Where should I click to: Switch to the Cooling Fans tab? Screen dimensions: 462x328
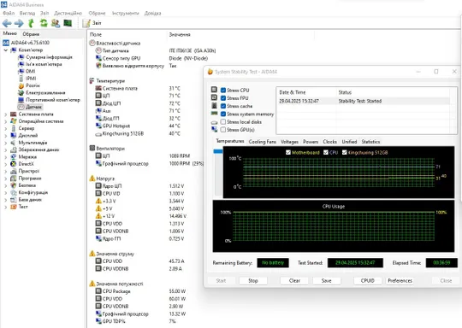263,142
